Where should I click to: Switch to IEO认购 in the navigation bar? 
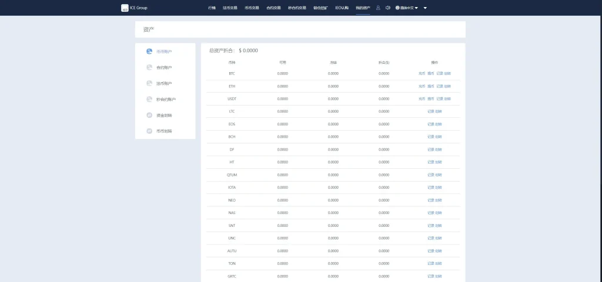[x=342, y=8]
